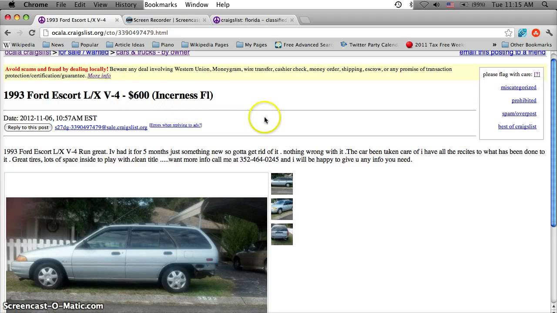Select the third car thumbnail photo
Viewport: 557px width, 313px height.
tap(282, 234)
